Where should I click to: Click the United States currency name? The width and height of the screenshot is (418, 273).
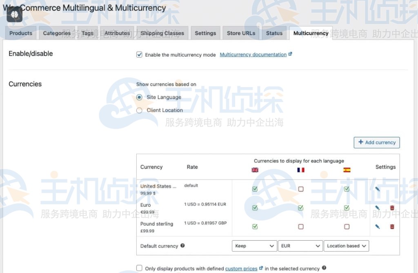(x=158, y=186)
